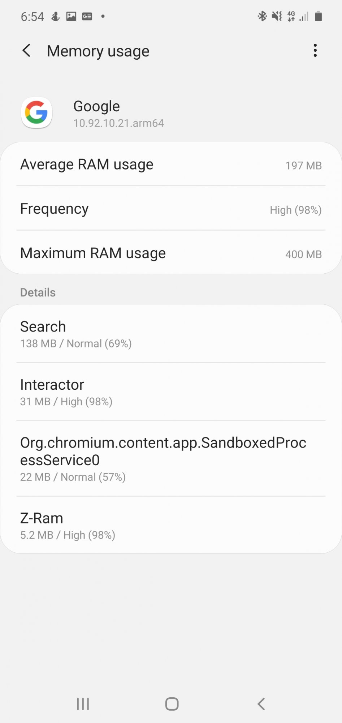This screenshot has height=723, width=342.
Task: Tap the battery icon in status bar
Action: pos(318,16)
